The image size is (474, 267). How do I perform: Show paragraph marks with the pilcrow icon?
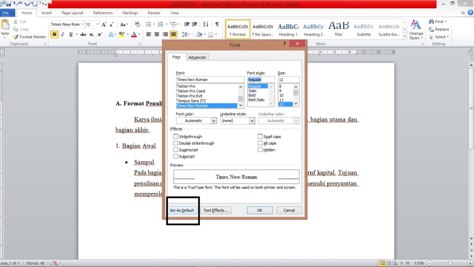point(217,25)
